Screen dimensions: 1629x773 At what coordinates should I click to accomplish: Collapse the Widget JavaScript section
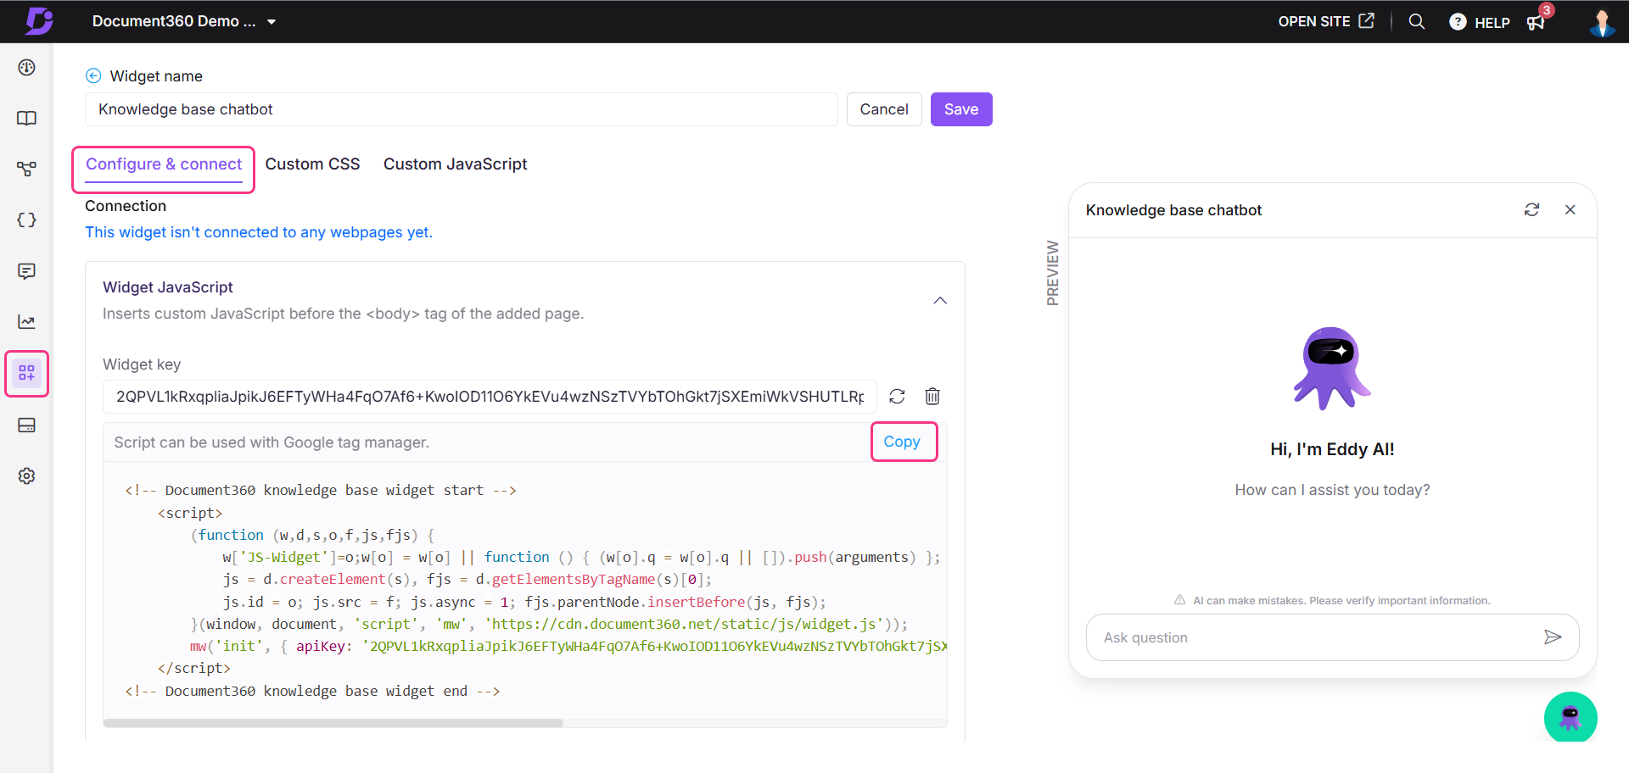[940, 300]
